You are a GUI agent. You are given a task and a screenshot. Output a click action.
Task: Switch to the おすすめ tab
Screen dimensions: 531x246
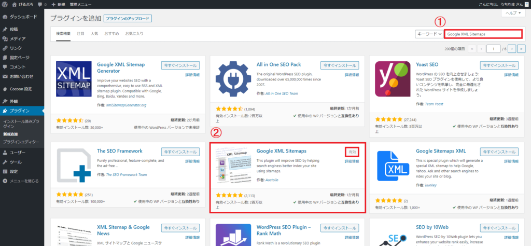pyautogui.click(x=111, y=34)
